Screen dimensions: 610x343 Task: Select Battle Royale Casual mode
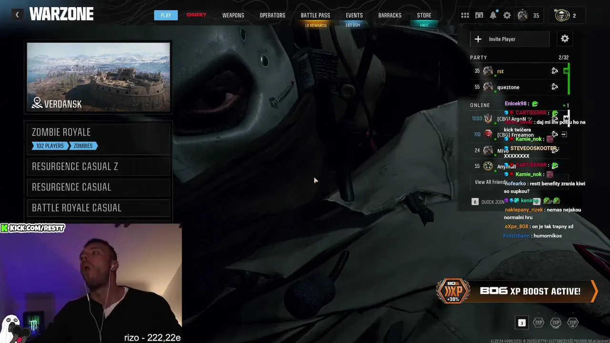click(98, 208)
